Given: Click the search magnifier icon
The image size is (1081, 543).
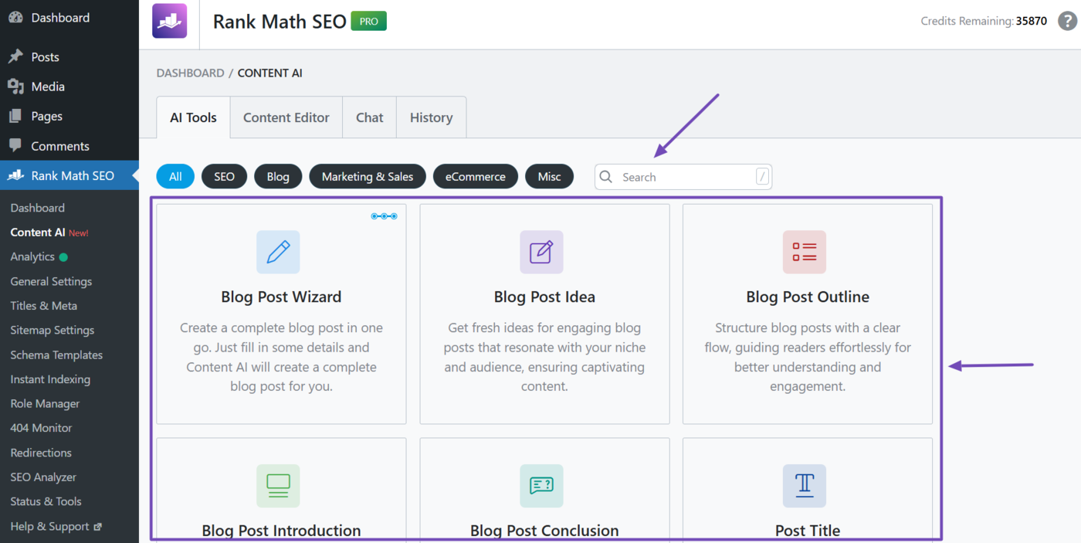Looking at the screenshot, I should tap(605, 177).
